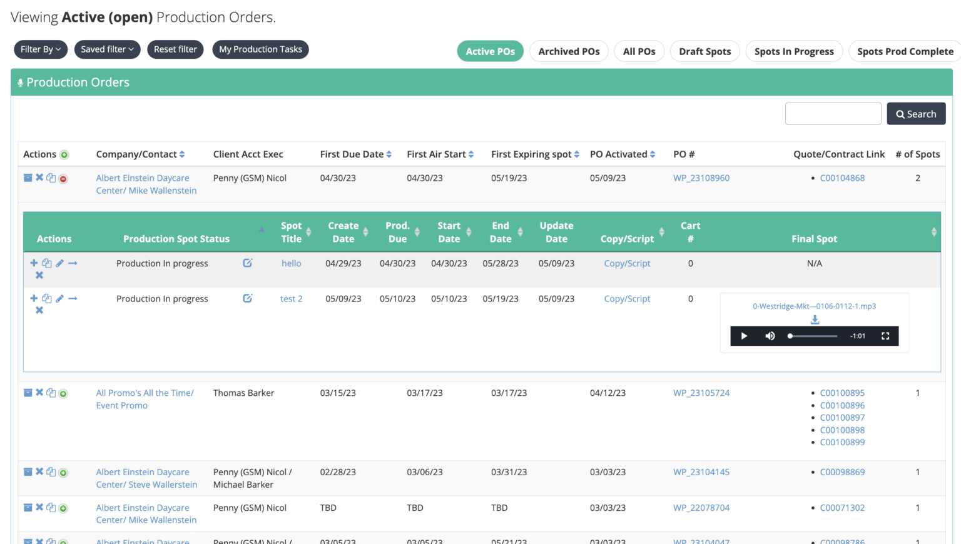Sort by First Due Date column

coord(355,154)
